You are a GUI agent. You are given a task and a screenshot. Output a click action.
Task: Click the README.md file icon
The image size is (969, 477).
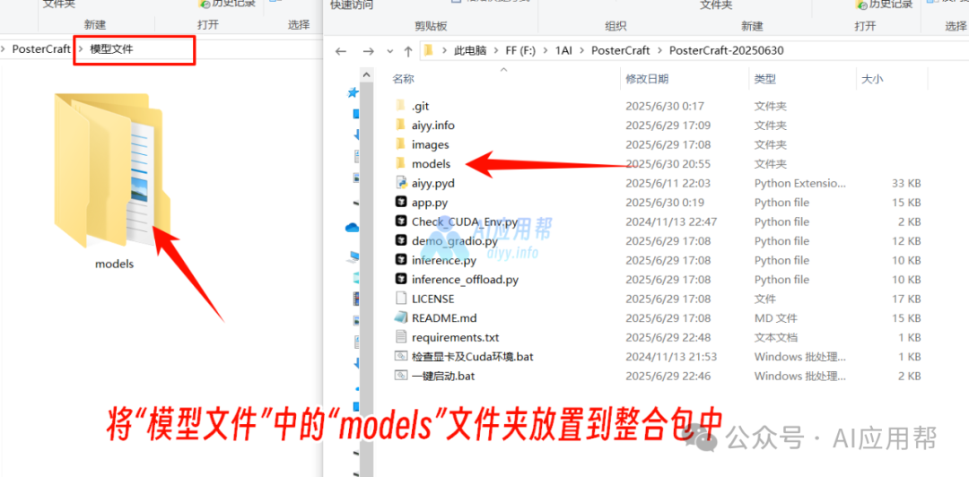click(x=401, y=317)
